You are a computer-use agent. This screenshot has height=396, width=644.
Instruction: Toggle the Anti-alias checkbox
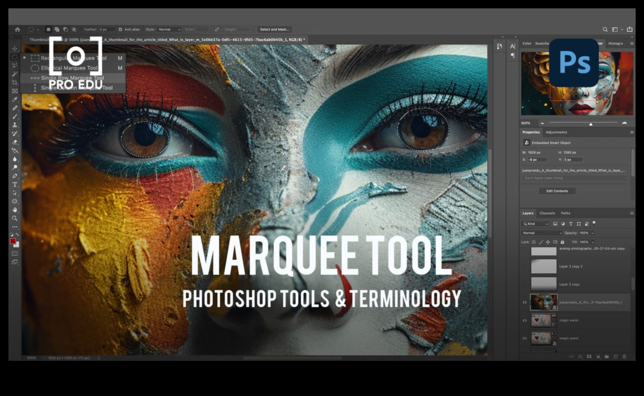tap(120, 30)
